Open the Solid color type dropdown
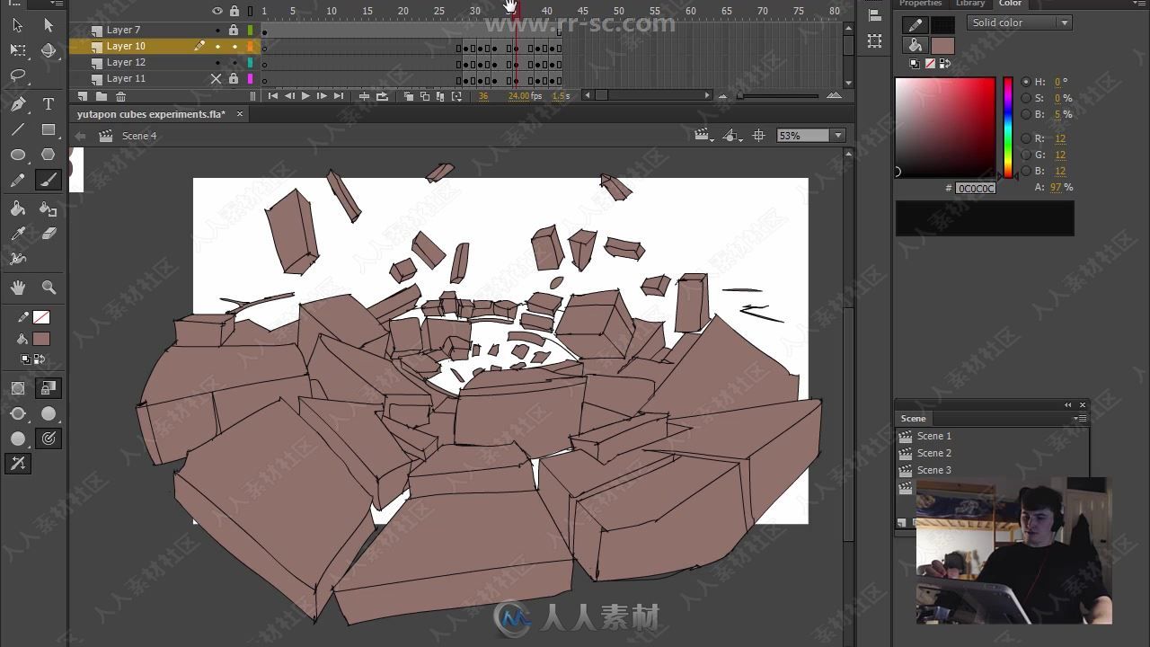Viewport: 1150px width, 647px height. coord(1019,22)
